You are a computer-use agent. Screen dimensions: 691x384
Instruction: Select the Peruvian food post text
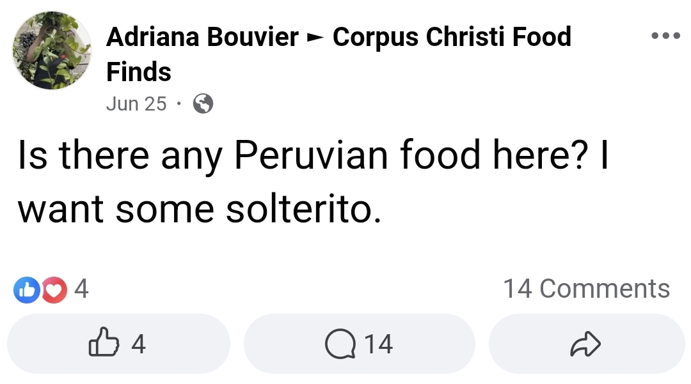click(x=313, y=181)
